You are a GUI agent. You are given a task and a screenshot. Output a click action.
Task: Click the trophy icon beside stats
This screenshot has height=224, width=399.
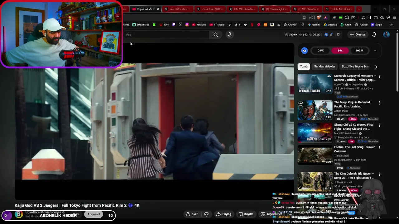[x=338, y=35]
